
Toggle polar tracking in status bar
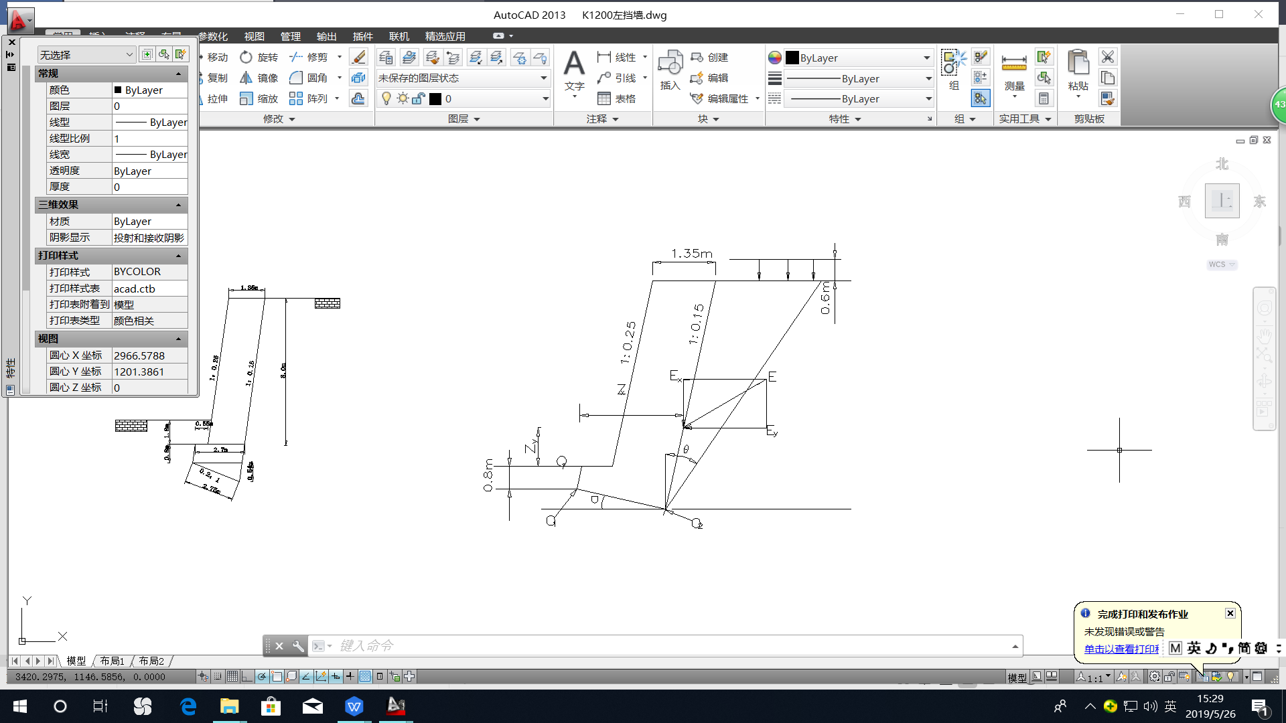click(262, 677)
